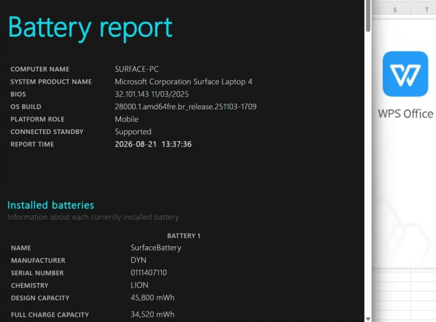
Task: Click computer name value 'SURFACE-PC'
Action: (x=137, y=69)
